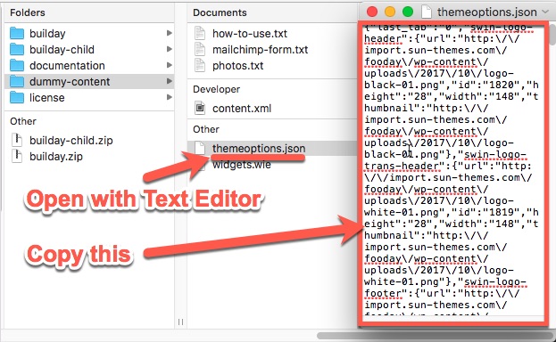
Task: Expand the builday-child folder arrow
Action: (x=170, y=49)
